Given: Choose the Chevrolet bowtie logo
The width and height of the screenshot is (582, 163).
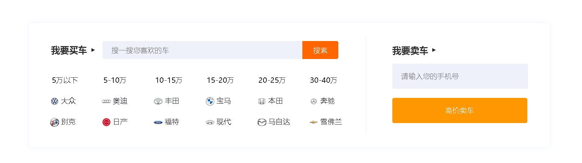Looking at the screenshot, I should [313, 122].
